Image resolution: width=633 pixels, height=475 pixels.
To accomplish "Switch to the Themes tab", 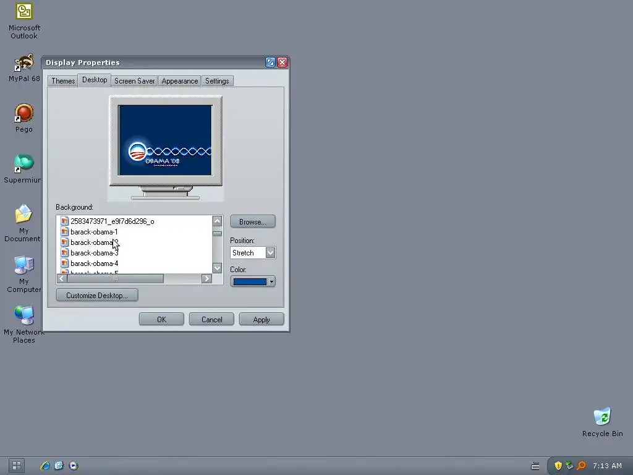I will [x=63, y=81].
